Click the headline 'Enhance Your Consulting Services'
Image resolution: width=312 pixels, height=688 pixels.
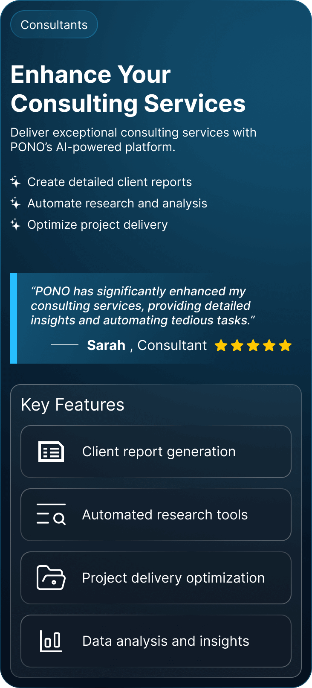128,88
